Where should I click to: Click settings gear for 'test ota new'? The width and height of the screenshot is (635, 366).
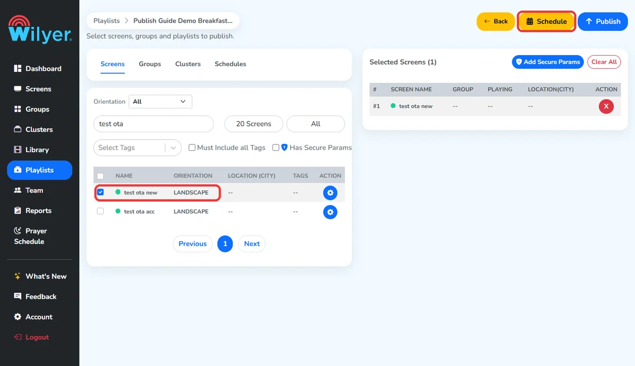click(x=330, y=193)
